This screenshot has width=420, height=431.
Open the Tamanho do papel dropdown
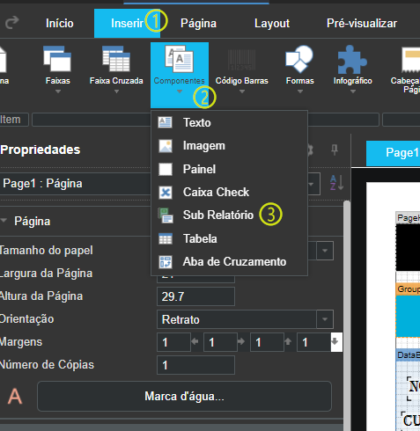[x=325, y=251]
